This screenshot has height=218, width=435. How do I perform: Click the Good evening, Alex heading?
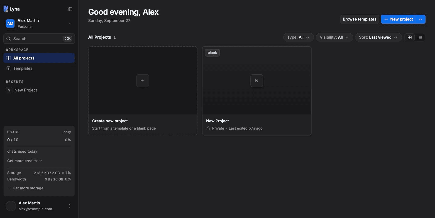(123, 12)
